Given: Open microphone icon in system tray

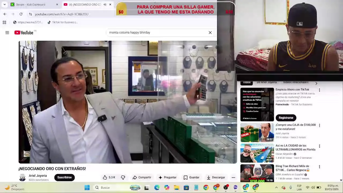Looking at the screenshot, I should 290,188.
